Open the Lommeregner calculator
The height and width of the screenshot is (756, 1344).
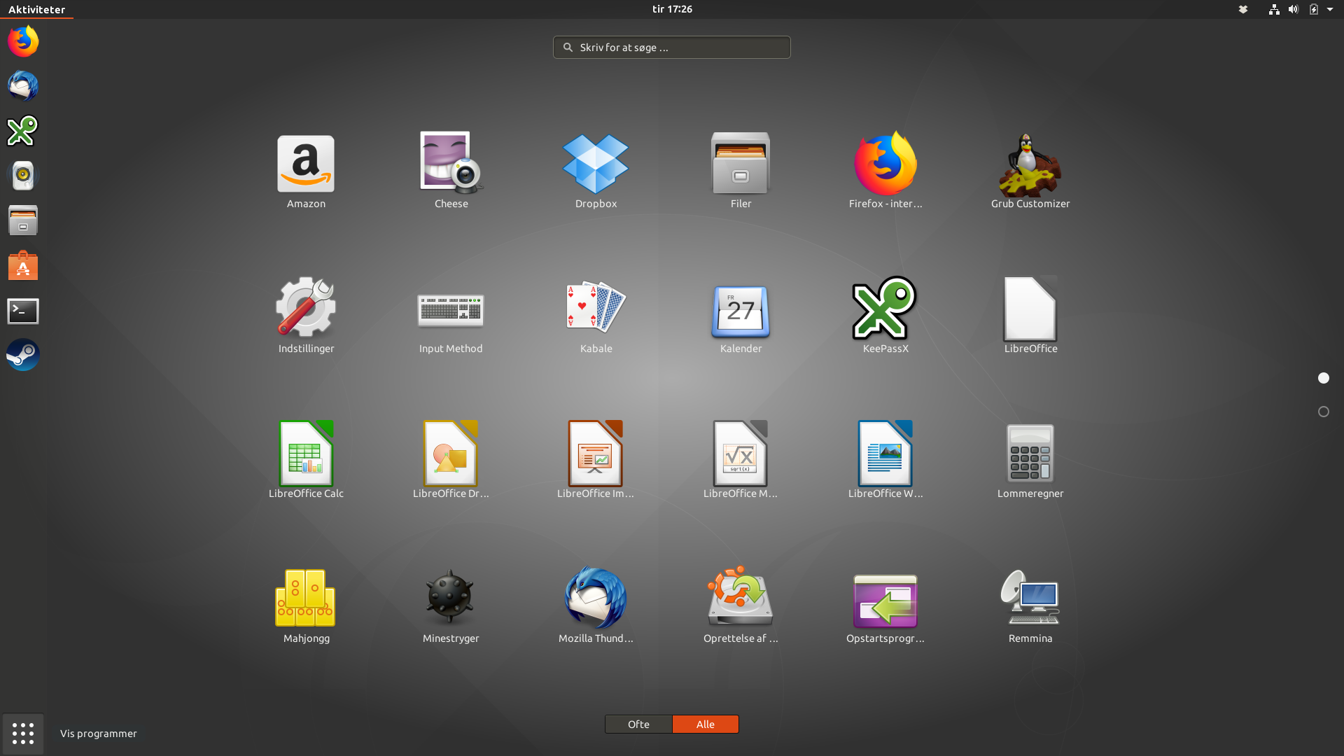1030,461
